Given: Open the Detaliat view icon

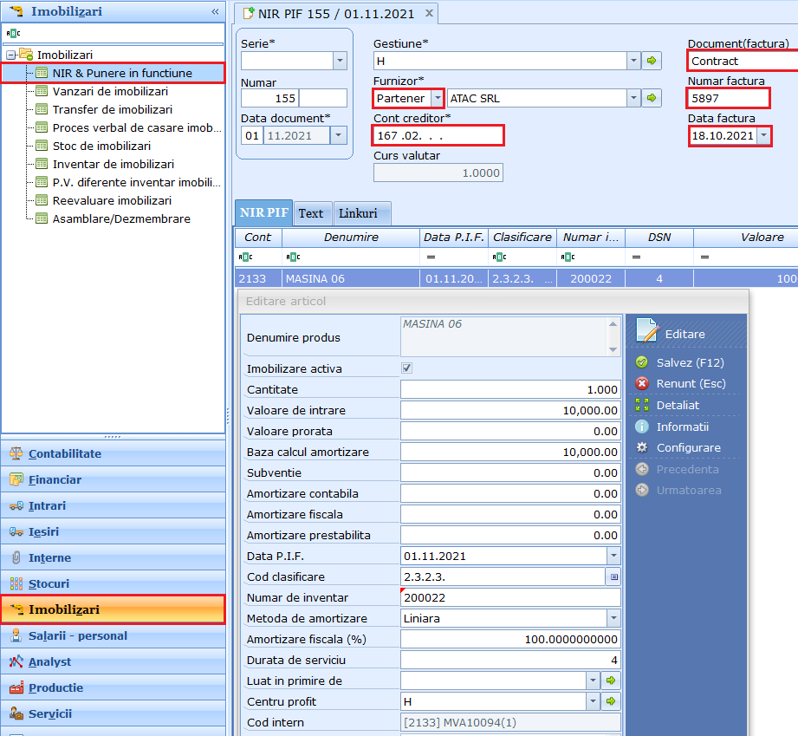Looking at the screenshot, I should tap(642, 405).
